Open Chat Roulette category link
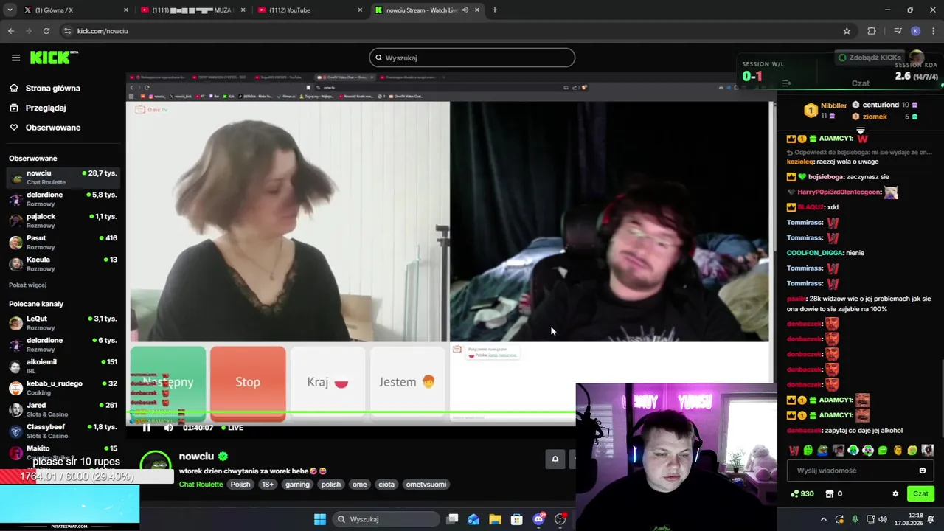 (201, 485)
